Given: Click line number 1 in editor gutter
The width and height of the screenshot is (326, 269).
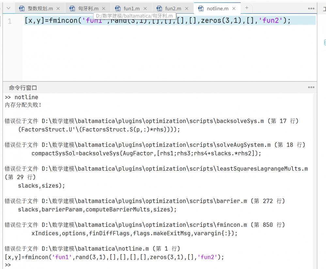Looking at the screenshot, I should (10, 21).
